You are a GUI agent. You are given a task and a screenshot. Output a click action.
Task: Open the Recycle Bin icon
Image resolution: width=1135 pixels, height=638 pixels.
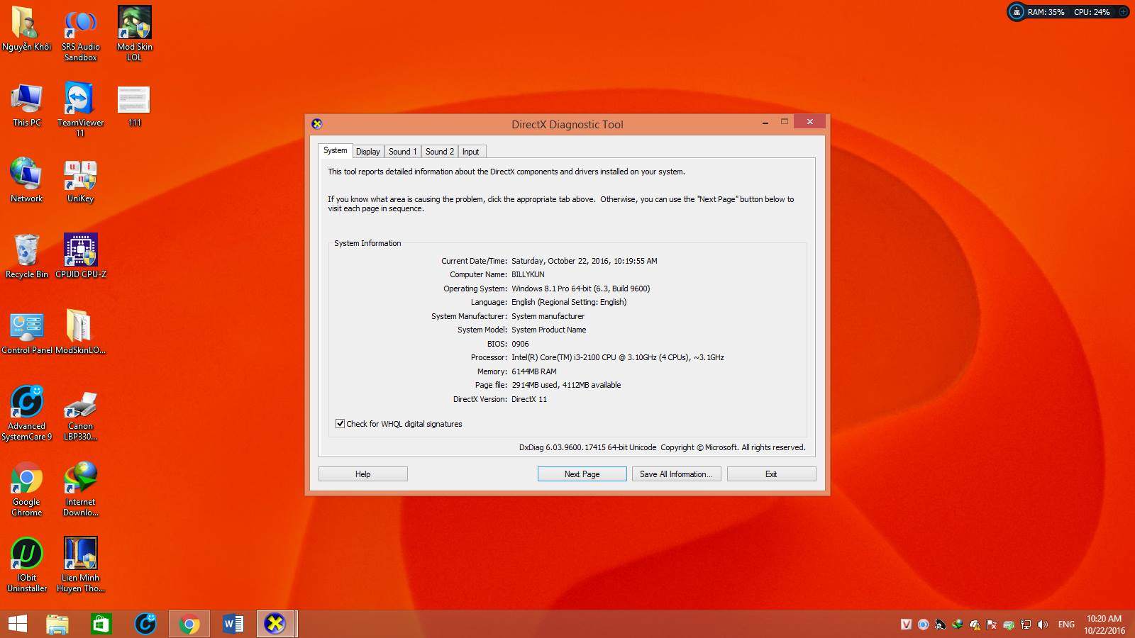coord(26,251)
